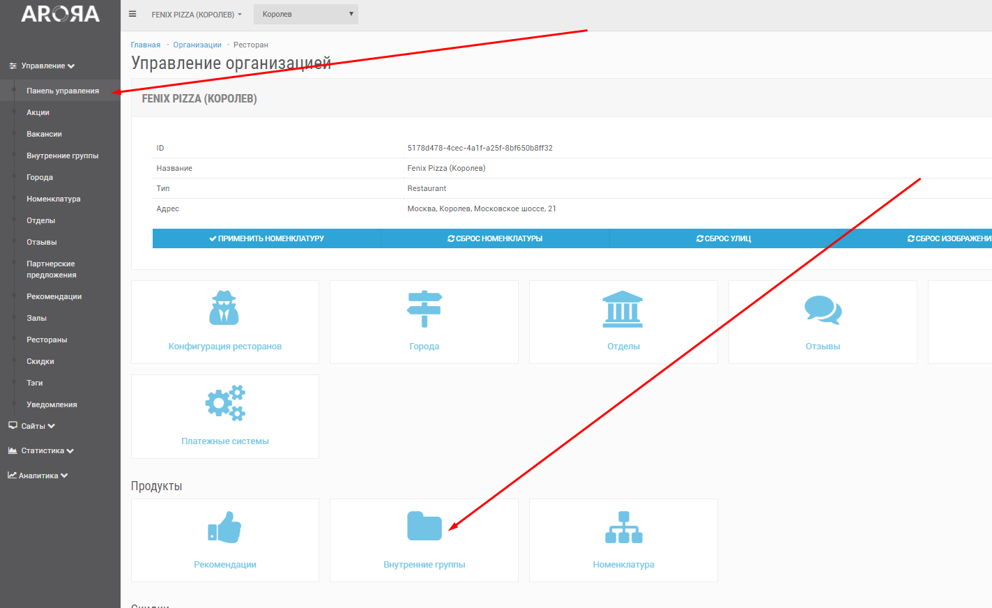Open the Номенклатура tile link under Продукты
This screenshot has width=992, height=608.
(x=624, y=565)
